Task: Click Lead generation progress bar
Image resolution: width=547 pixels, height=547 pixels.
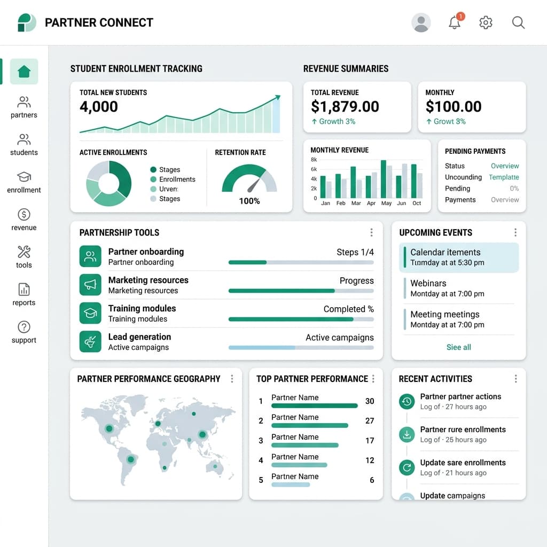Action: [x=301, y=347]
